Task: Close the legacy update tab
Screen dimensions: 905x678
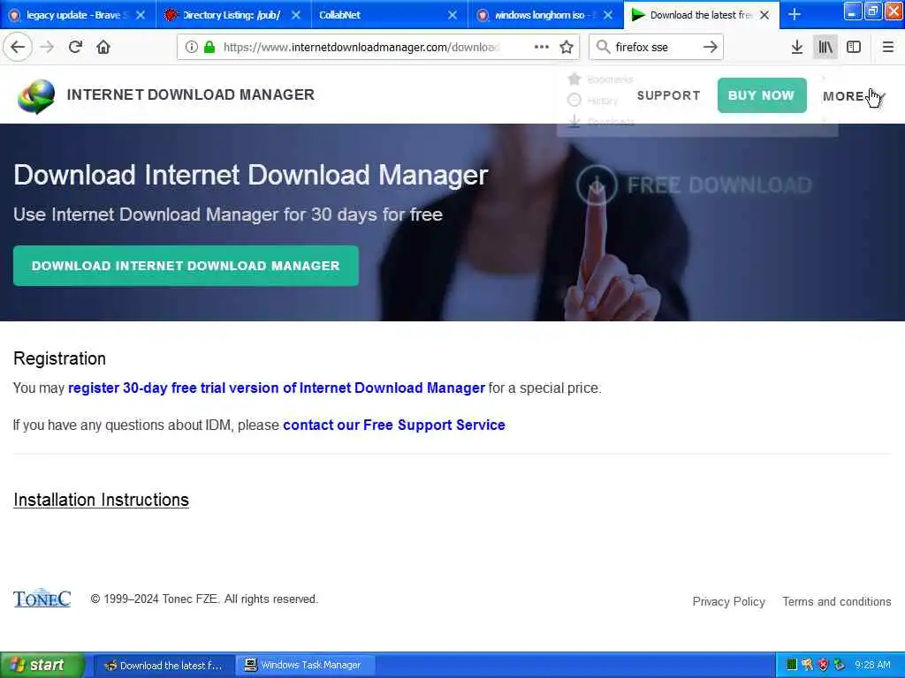Action: pos(141,15)
